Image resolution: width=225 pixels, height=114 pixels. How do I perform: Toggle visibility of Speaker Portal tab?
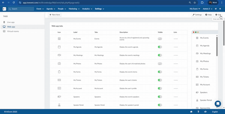160,105
